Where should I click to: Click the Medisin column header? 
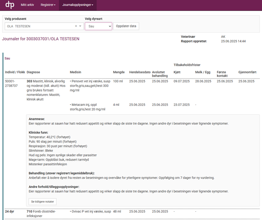pyautogui.click(x=76, y=72)
